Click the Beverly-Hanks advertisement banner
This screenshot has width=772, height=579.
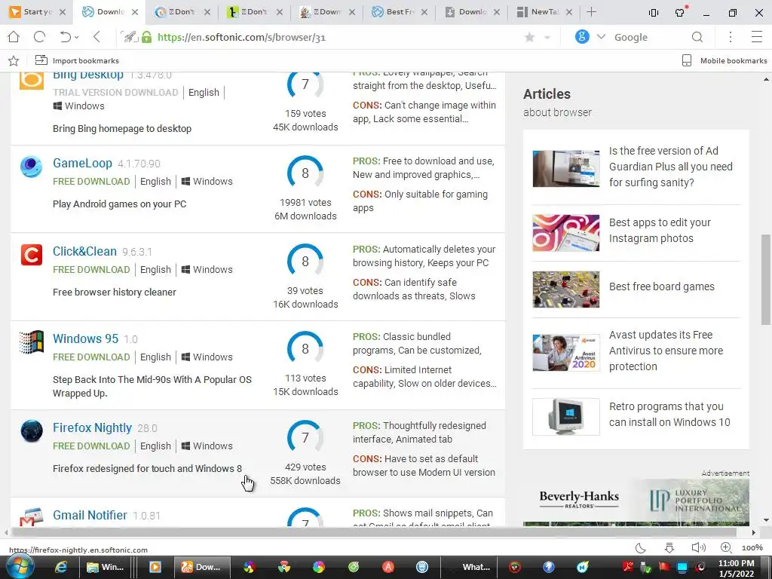tap(636, 502)
